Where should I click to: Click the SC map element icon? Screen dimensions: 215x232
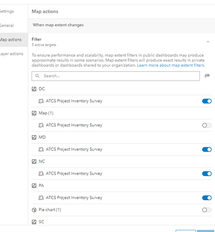click(x=34, y=222)
